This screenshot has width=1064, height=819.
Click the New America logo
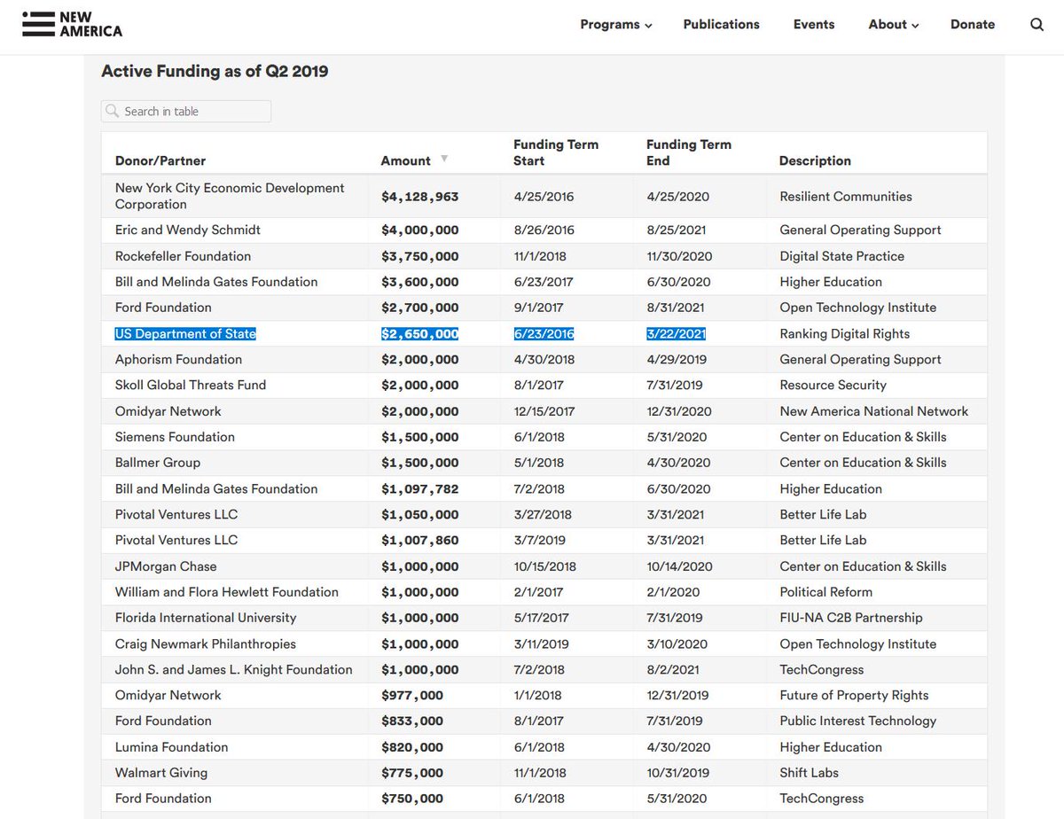tap(73, 25)
